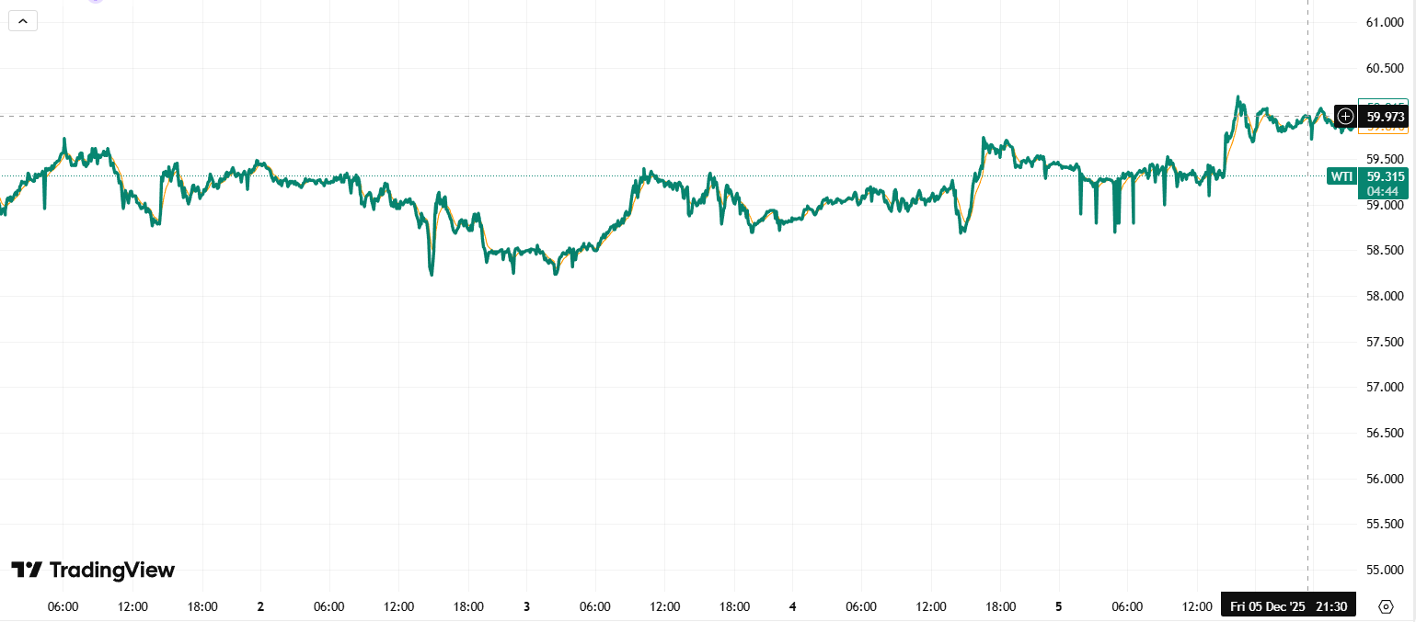Click day 5 on the time axis

tap(1058, 606)
